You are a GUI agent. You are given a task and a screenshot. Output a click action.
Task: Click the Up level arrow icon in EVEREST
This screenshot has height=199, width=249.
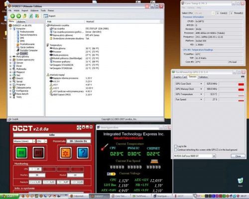click(x=25, y=16)
